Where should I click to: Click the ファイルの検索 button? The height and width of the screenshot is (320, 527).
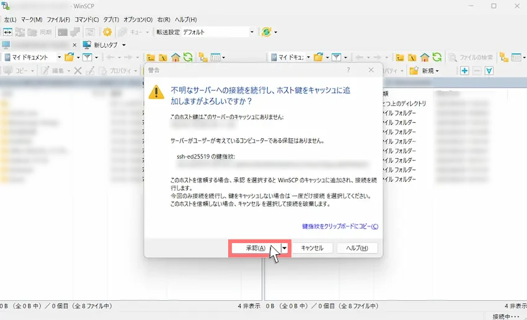pos(472,58)
